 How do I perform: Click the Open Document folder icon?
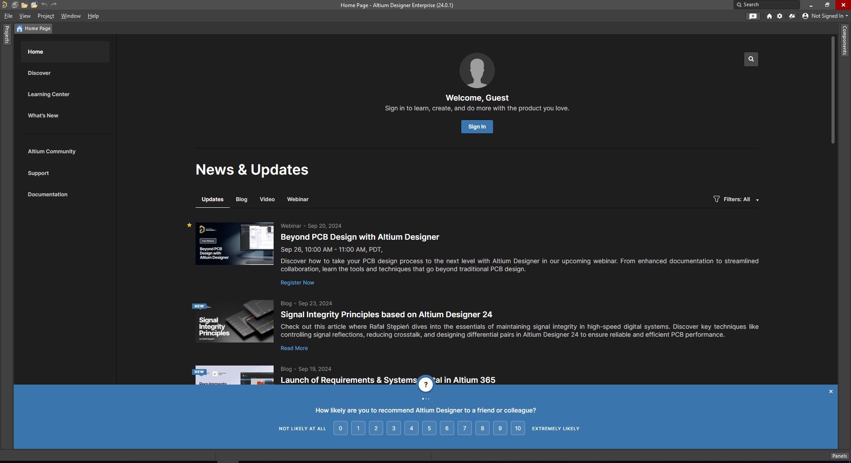[24, 5]
